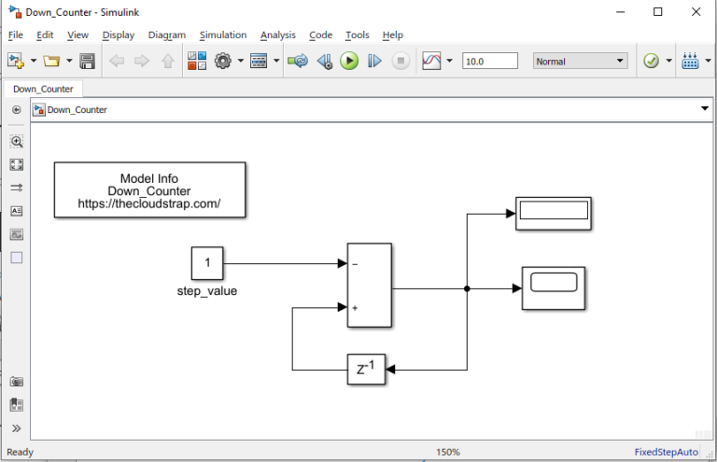Viewport: 717px width, 462px height.
Task: Click the Fit to View icon
Action: tap(17, 164)
